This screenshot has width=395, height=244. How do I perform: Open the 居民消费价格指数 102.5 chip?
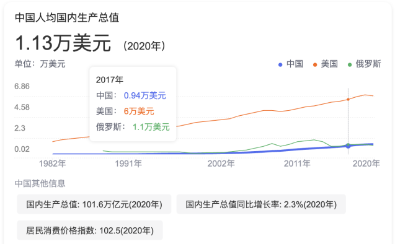pyautogui.click(x=90, y=230)
